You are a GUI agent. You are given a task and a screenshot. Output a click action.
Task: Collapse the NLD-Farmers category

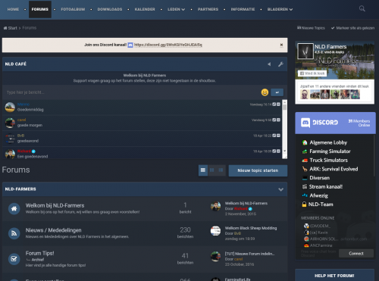[x=280, y=189]
